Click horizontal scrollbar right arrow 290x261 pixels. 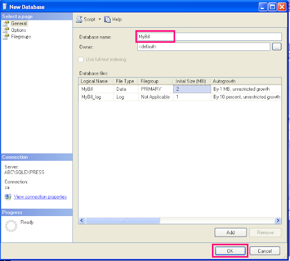(x=278, y=221)
